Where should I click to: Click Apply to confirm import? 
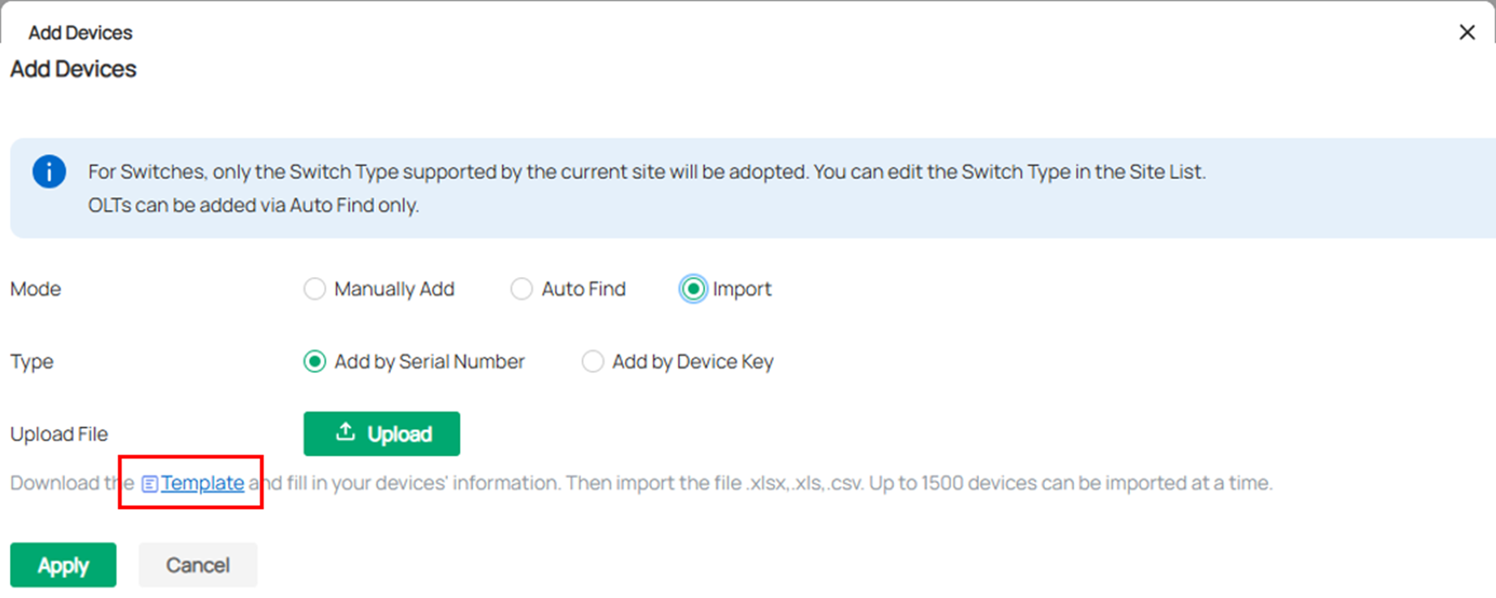(x=63, y=565)
